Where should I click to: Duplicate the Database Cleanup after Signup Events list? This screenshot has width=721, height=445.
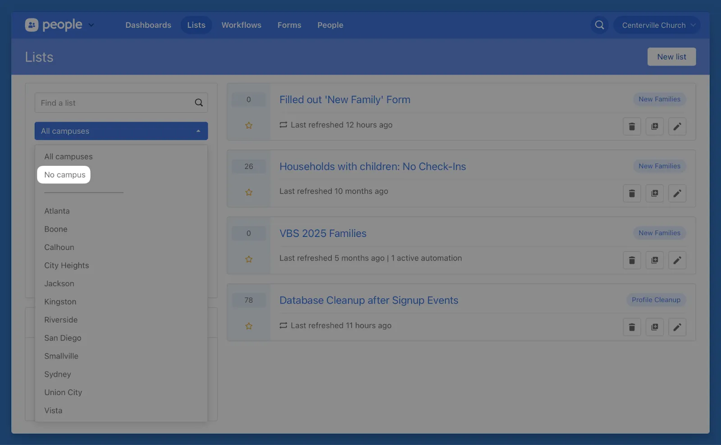click(654, 327)
